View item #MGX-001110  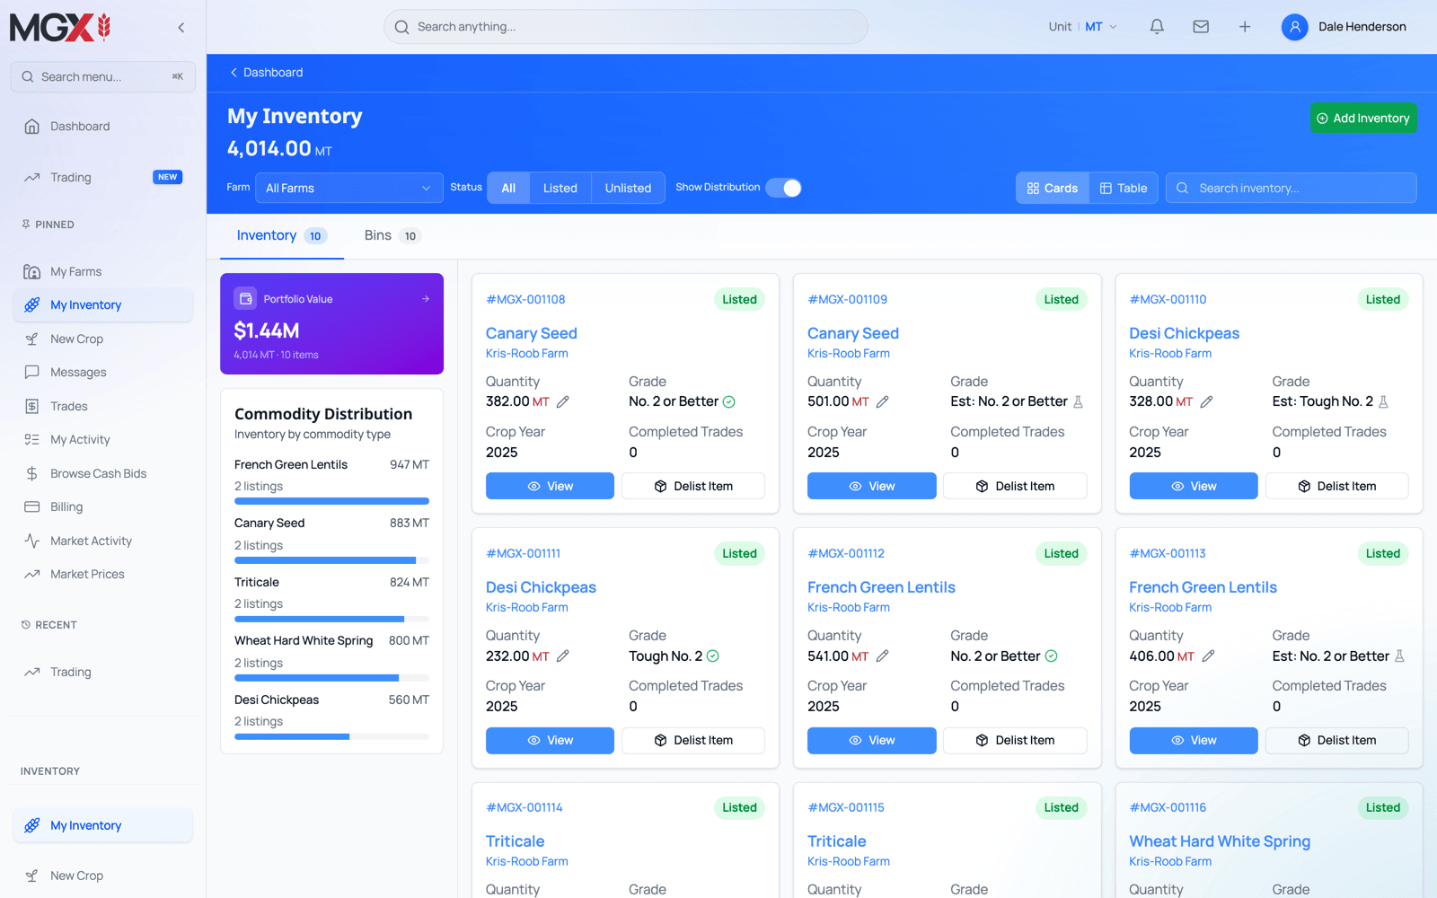[1194, 486]
